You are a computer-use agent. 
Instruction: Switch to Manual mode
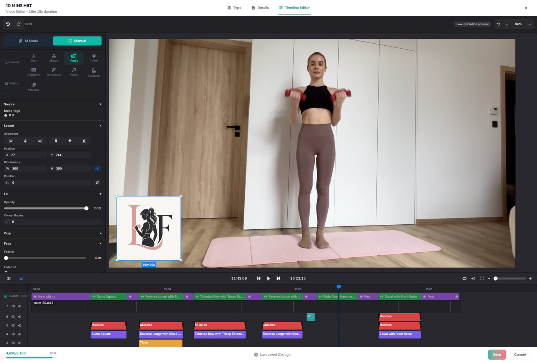tap(77, 41)
